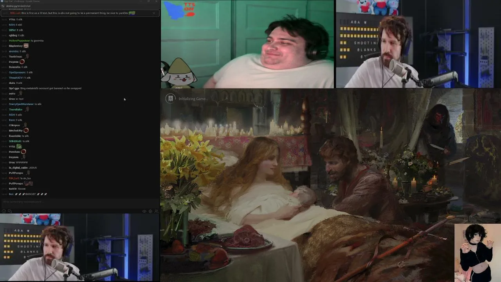Screen dimensions: 501x282
Task: Click the '!boost' message text
Action: point(22,189)
